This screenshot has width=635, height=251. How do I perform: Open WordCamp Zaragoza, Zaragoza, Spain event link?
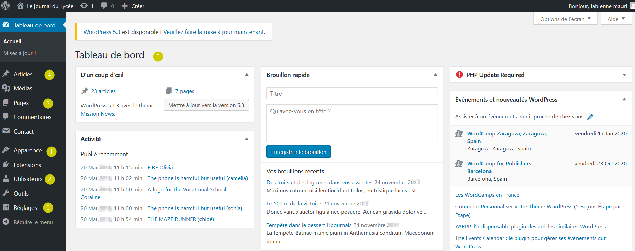[507, 137]
